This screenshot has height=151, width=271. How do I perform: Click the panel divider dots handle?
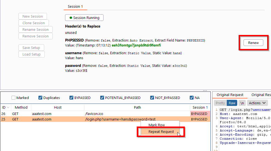[x=205, y=90]
